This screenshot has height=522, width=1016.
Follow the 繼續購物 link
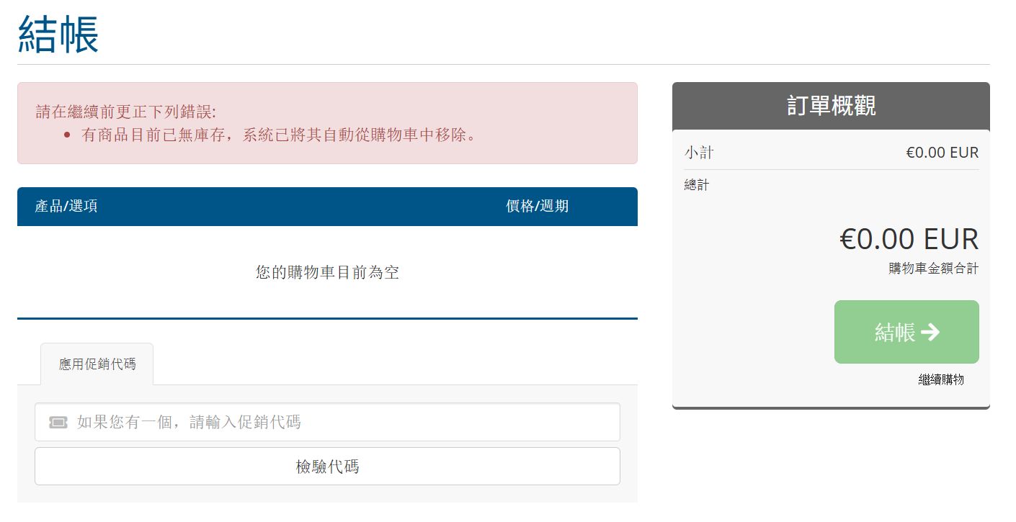pyautogui.click(x=940, y=379)
